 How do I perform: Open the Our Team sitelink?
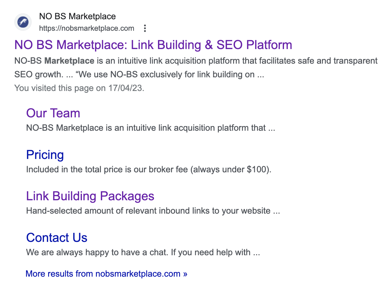point(53,113)
